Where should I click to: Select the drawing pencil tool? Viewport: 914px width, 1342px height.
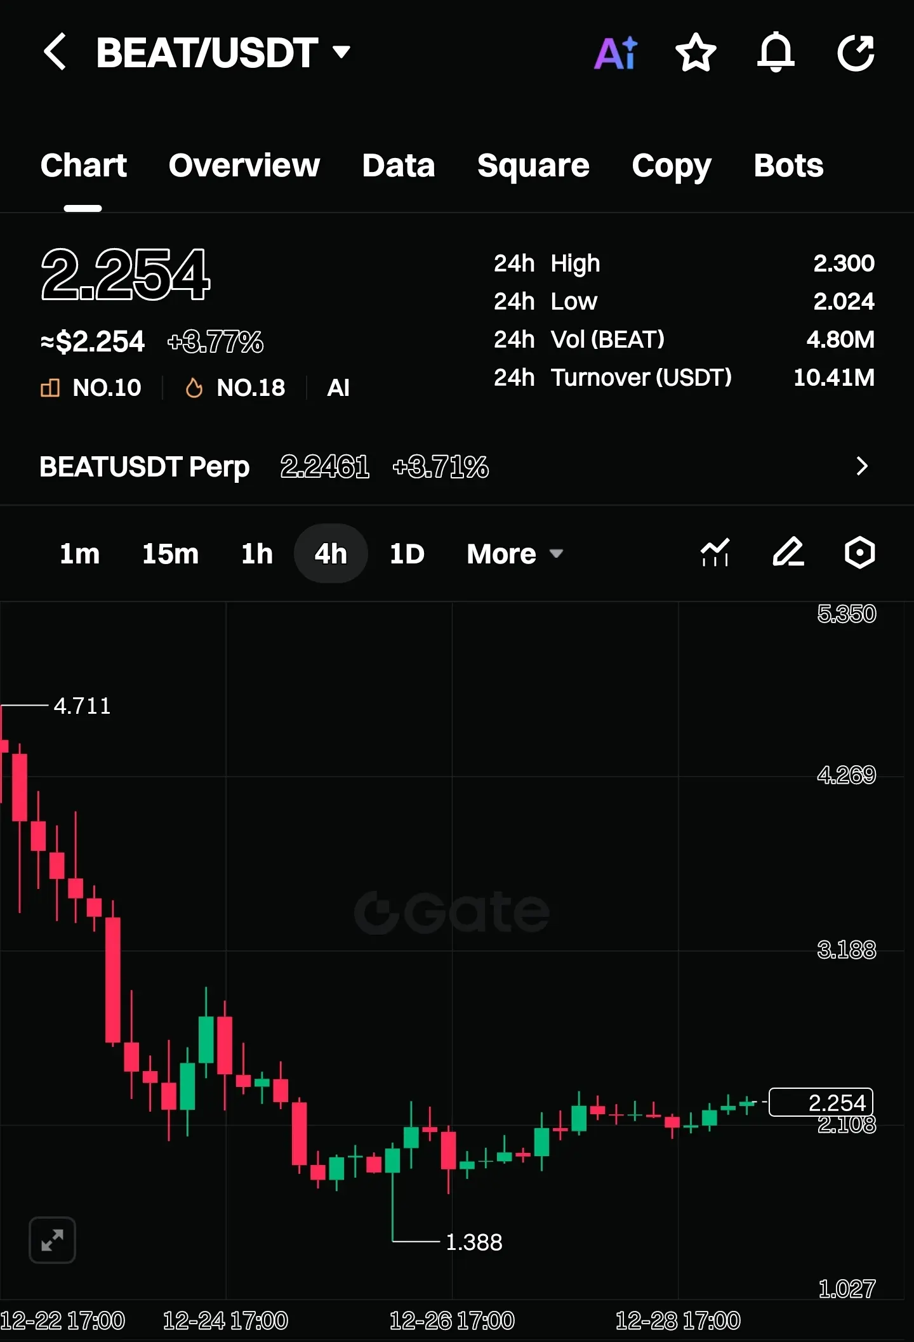(x=788, y=552)
